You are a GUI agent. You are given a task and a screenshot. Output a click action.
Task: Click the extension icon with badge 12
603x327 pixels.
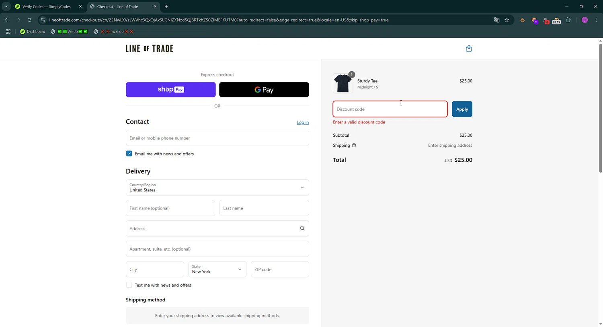pyautogui.click(x=546, y=20)
